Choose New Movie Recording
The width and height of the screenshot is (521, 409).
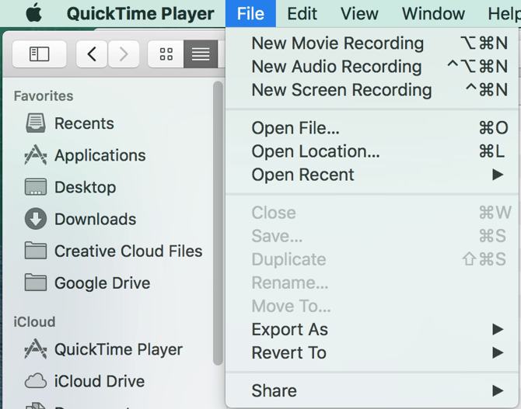coord(372,43)
